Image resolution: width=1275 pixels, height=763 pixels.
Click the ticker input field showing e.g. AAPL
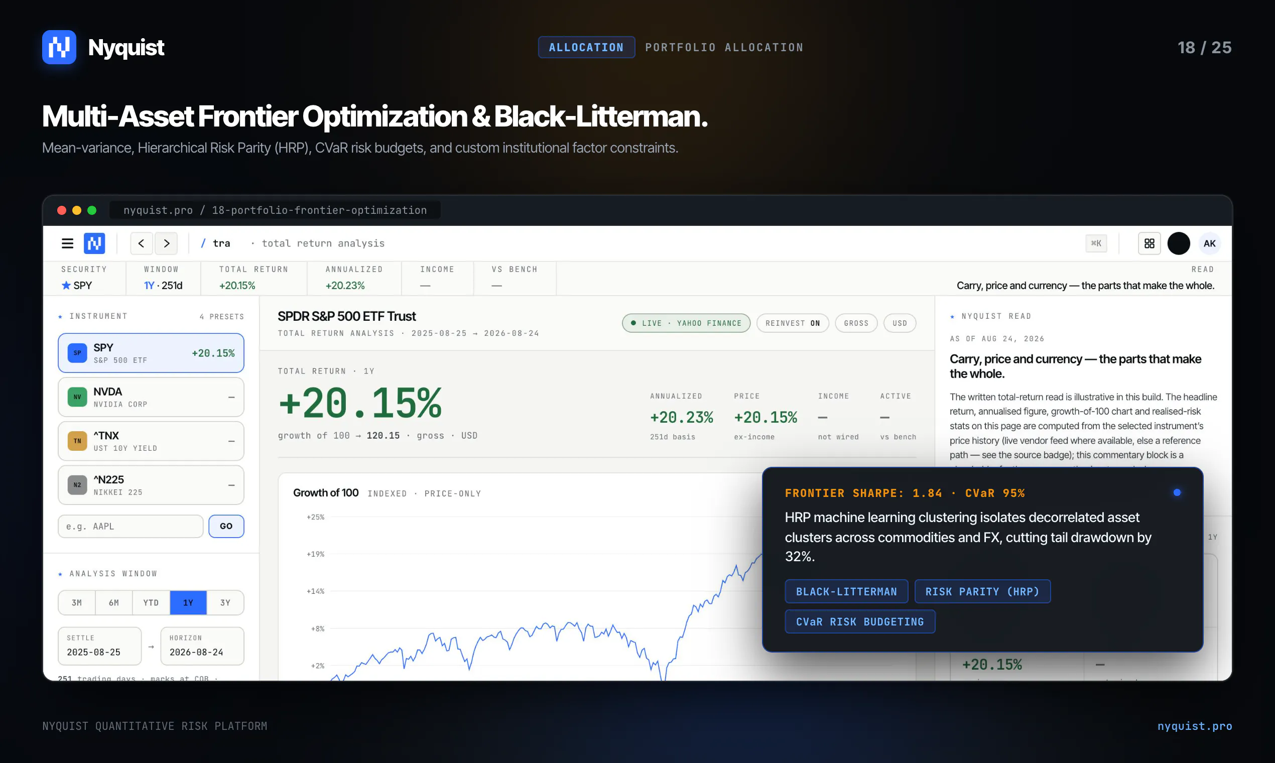click(131, 526)
